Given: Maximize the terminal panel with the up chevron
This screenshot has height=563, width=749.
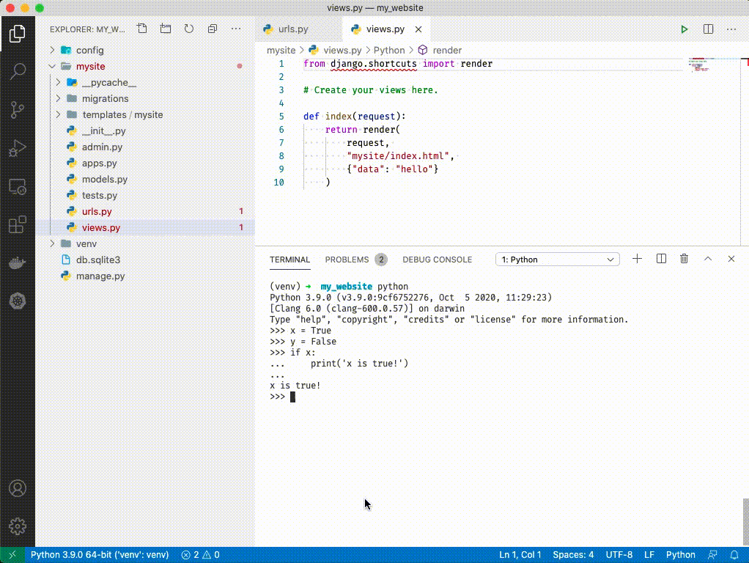Looking at the screenshot, I should coord(708,259).
